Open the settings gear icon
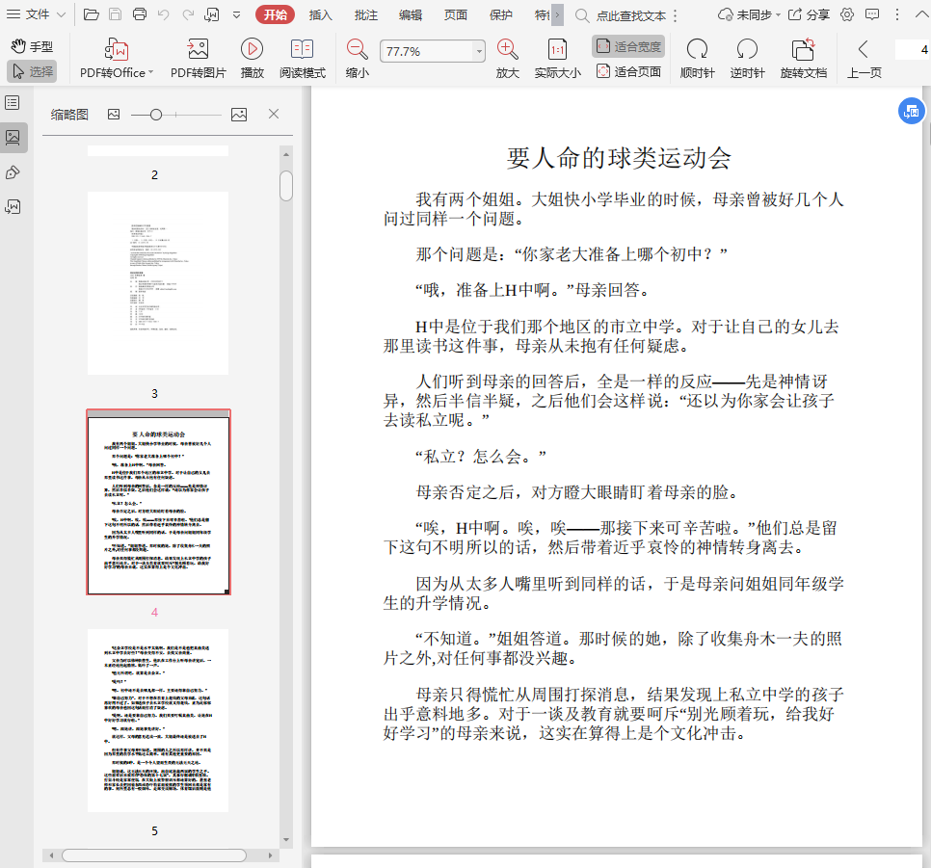The height and width of the screenshot is (868, 931). (847, 14)
